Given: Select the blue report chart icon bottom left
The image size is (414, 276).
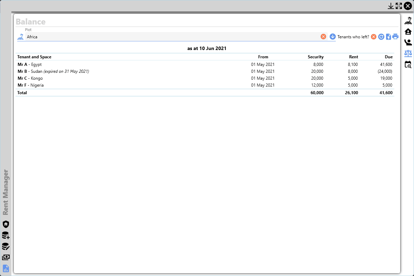Looking at the screenshot, I should [6, 268].
